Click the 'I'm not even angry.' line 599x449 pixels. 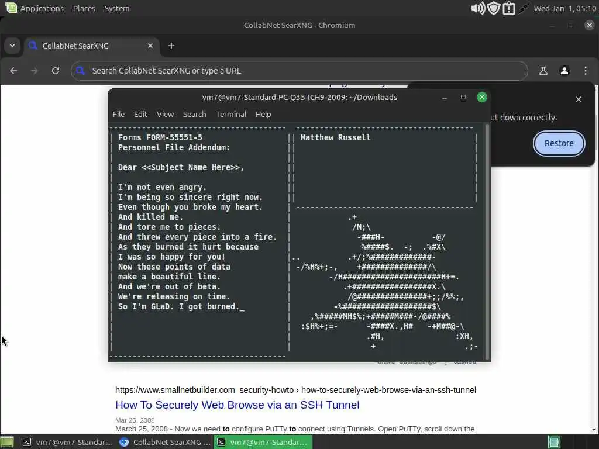(x=162, y=187)
